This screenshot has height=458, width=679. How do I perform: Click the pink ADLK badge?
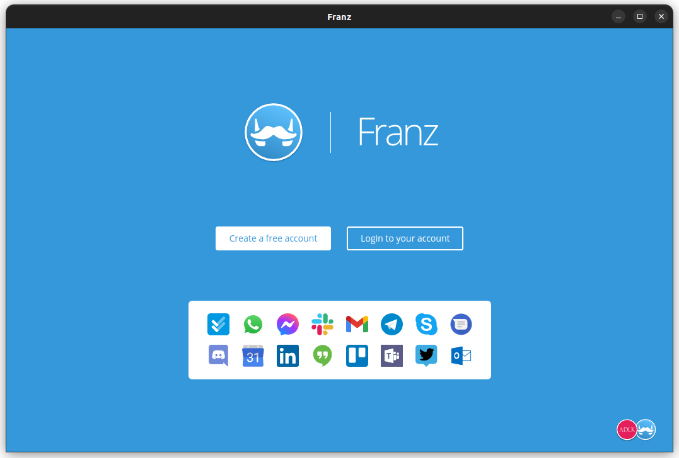click(x=627, y=429)
